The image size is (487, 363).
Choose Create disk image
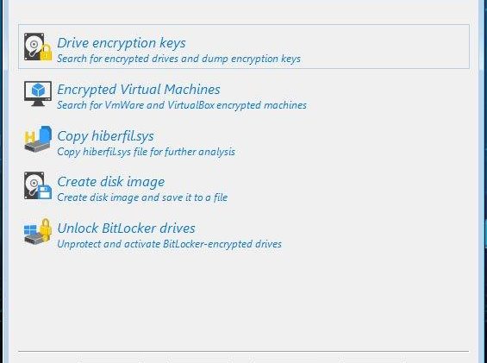coord(111,182)
